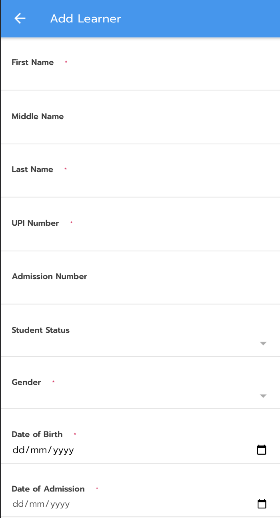280x518 pixels.
Task: Click the required asterisk beside First Name
Action: pos(66,62)
